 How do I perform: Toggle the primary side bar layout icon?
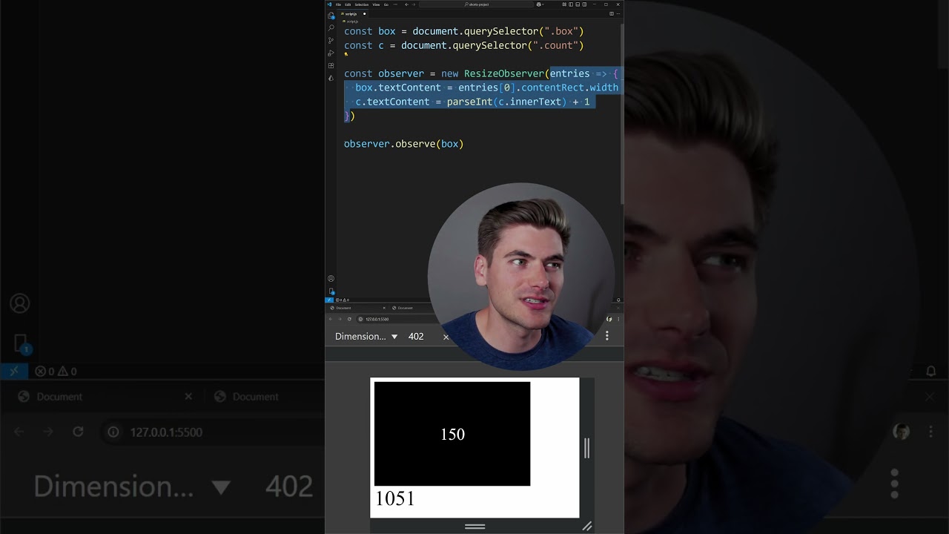point(571,4)
